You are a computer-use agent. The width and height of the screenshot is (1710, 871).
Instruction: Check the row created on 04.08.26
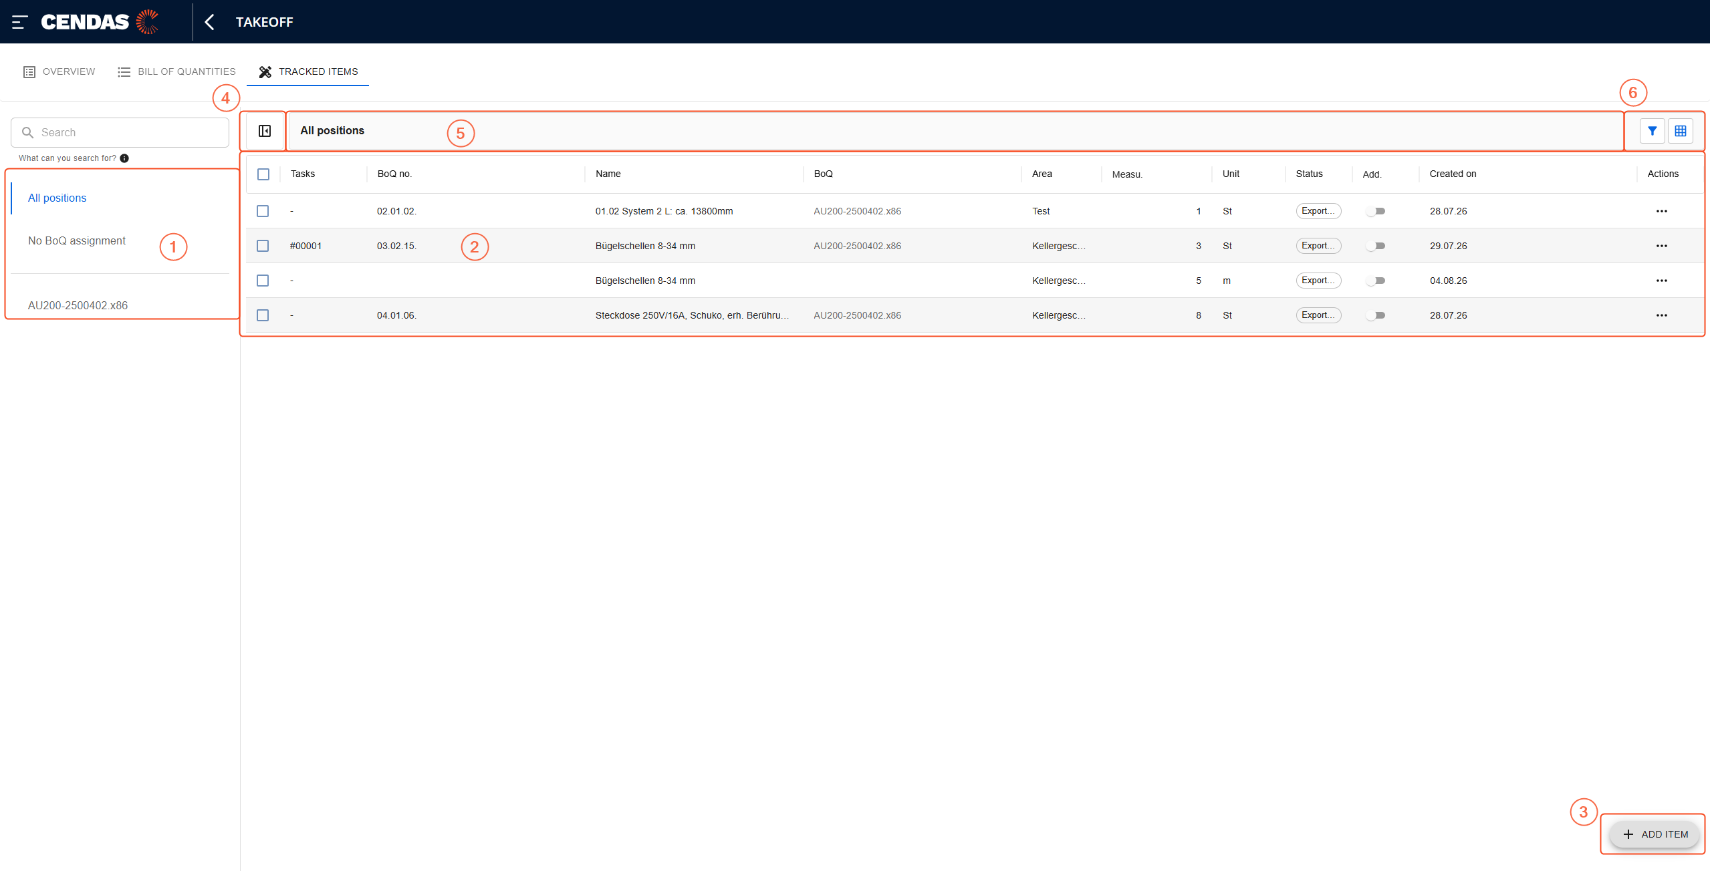pyautogui.click(x=263, y=281)
